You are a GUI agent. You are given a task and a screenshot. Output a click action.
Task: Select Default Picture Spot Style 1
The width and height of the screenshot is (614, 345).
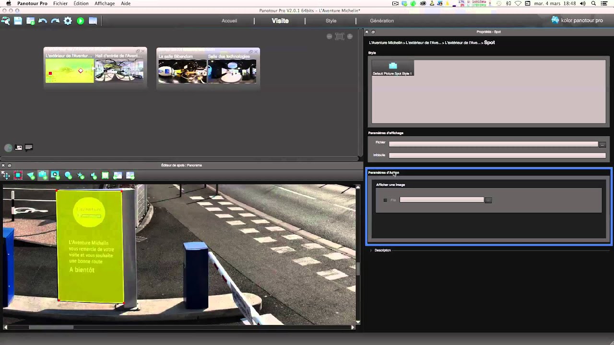[x=392, y=68]
